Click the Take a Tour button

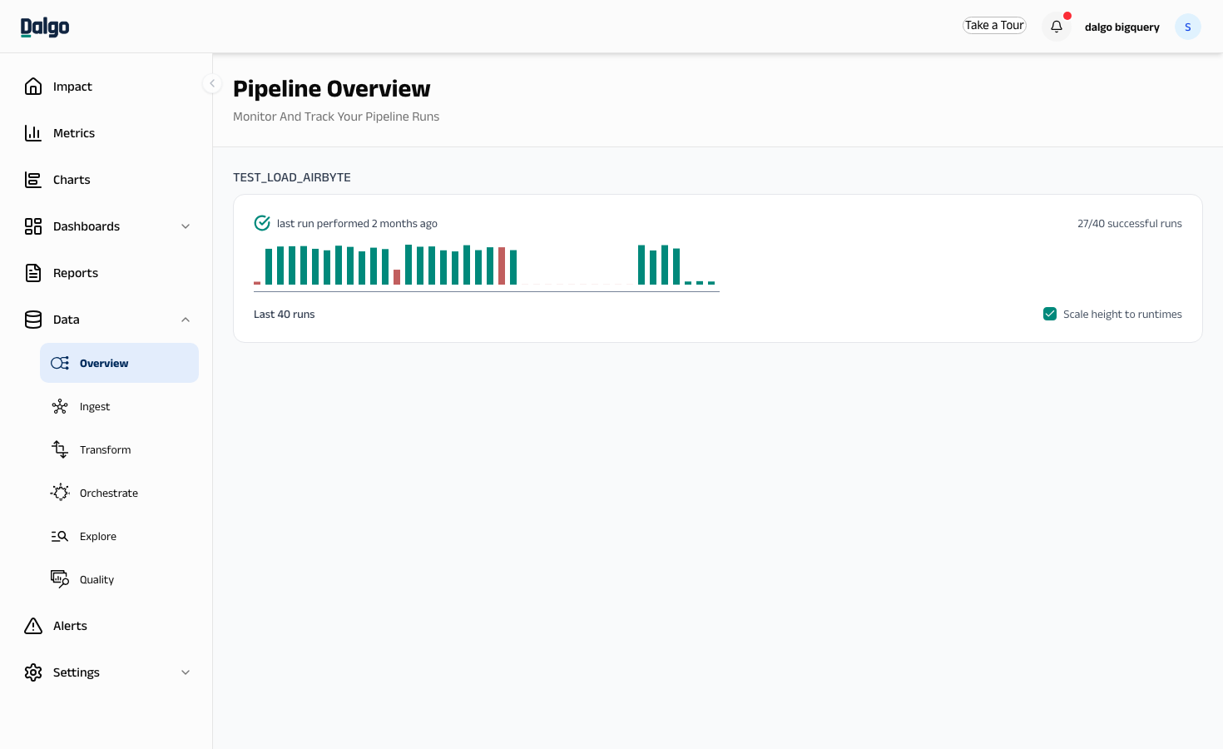coord(994,26)
